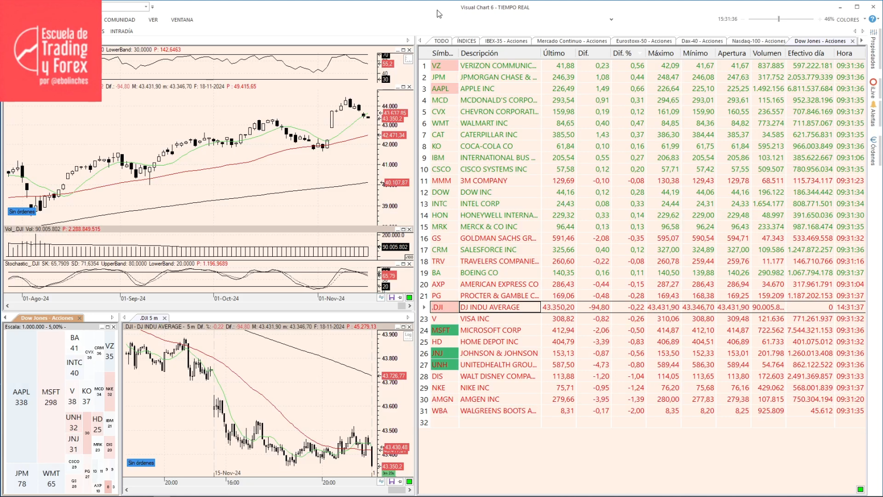
Task: Toggle the x100 scale button on the volume pane
Action: click(409, 257)
